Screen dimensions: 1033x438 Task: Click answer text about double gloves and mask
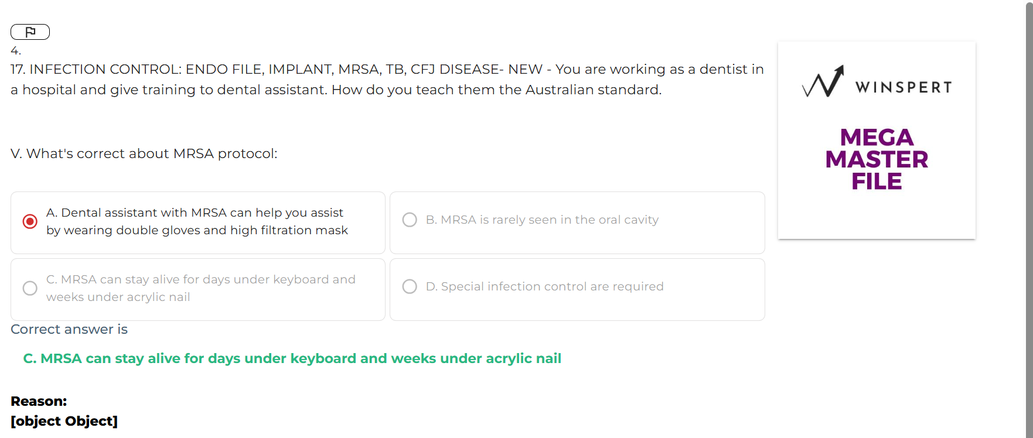pyautogui.click(x=197, y=221)
